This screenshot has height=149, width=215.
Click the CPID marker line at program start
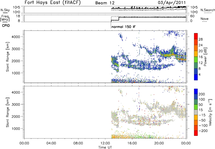point(111,25)
